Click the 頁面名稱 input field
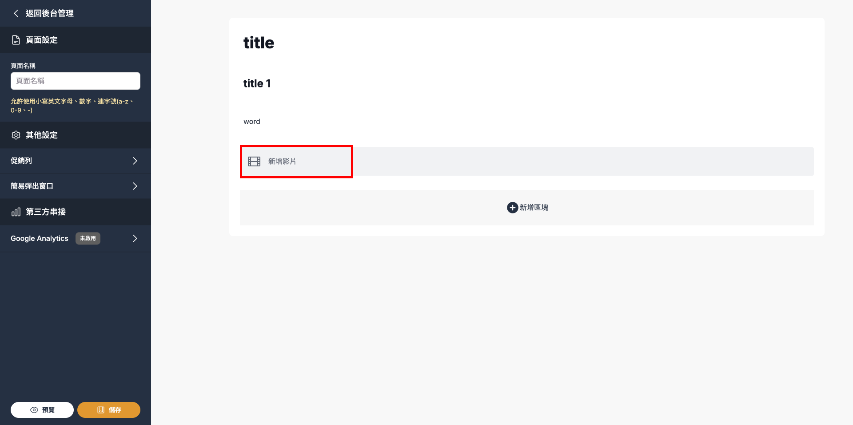The image size is (853, 425). (x=76, y=81)
